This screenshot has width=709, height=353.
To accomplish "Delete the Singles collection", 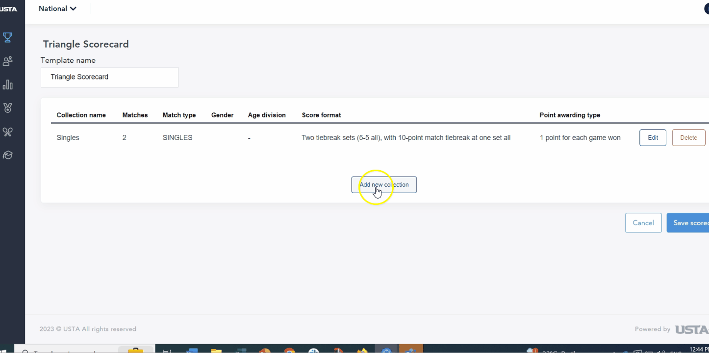I will 688,138.
